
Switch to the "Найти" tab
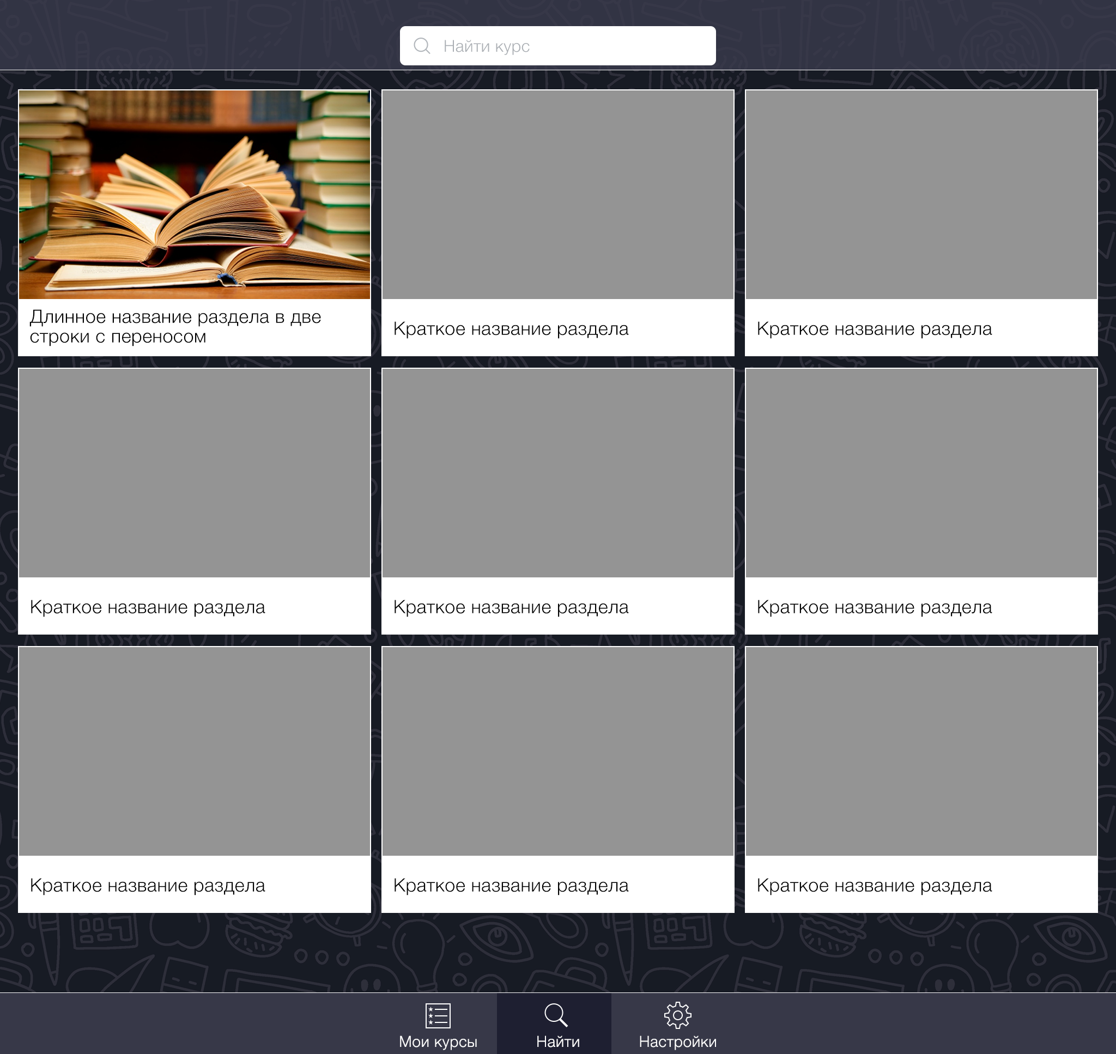point(554,1024)
